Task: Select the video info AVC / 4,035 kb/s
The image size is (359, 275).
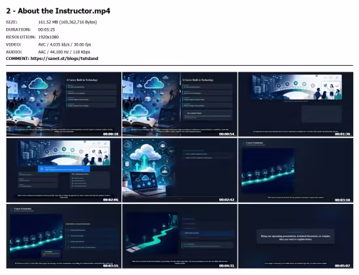Action: (x=65, y=44)
